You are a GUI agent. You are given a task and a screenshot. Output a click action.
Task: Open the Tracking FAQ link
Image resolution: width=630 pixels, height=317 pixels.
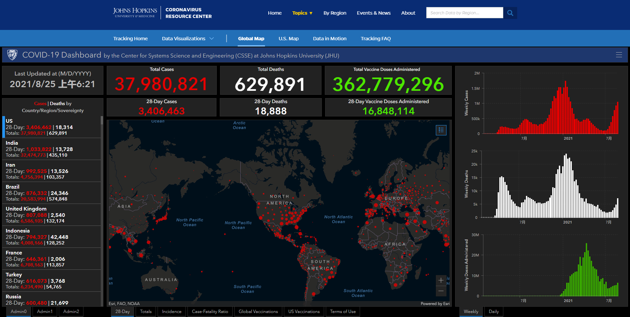pos(376,39)
